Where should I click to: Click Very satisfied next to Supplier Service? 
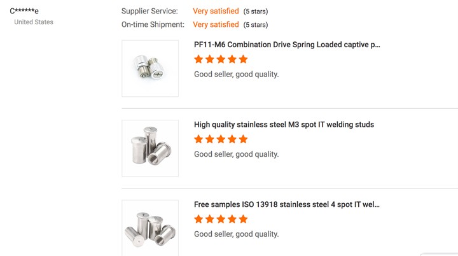pos(216,11)
